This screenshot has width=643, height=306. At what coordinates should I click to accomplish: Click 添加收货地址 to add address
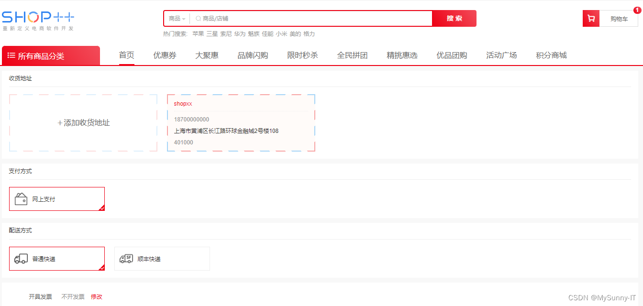pyautogui.click(x=83, y=123)
